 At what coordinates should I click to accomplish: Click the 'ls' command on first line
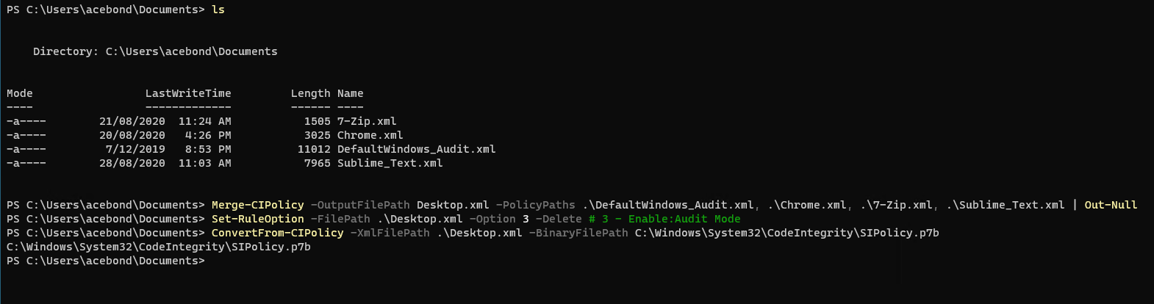coord(218,10)
